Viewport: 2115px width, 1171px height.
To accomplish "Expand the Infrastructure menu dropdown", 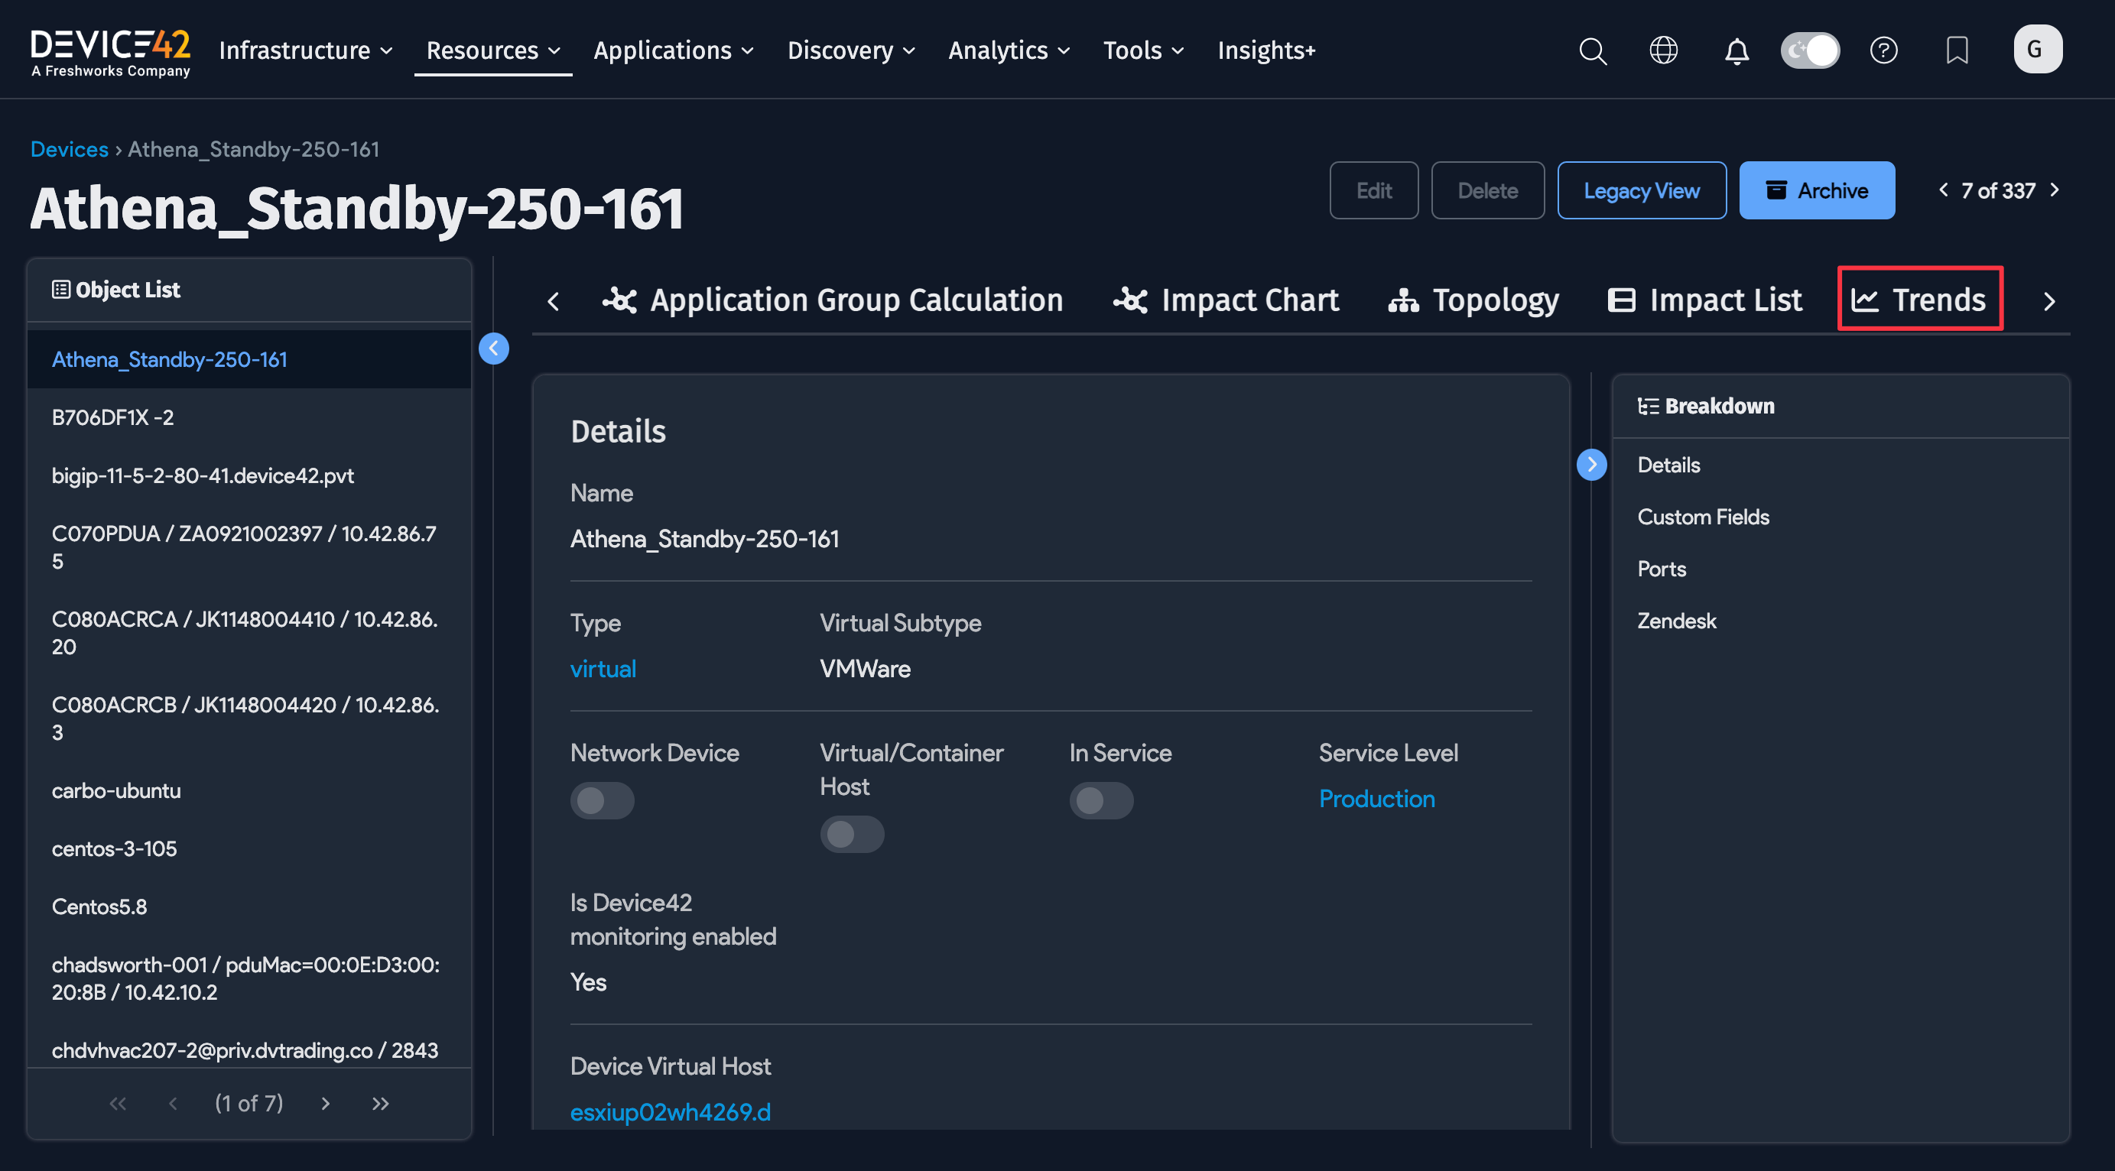I will (305, 51).
